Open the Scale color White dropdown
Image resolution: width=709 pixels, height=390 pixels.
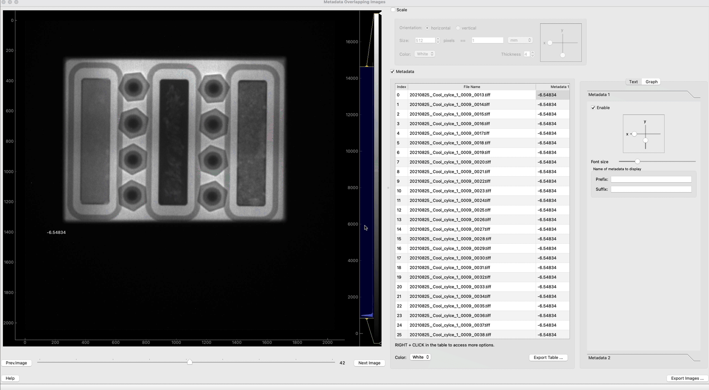pyautogui.click(x=425, y=54)
